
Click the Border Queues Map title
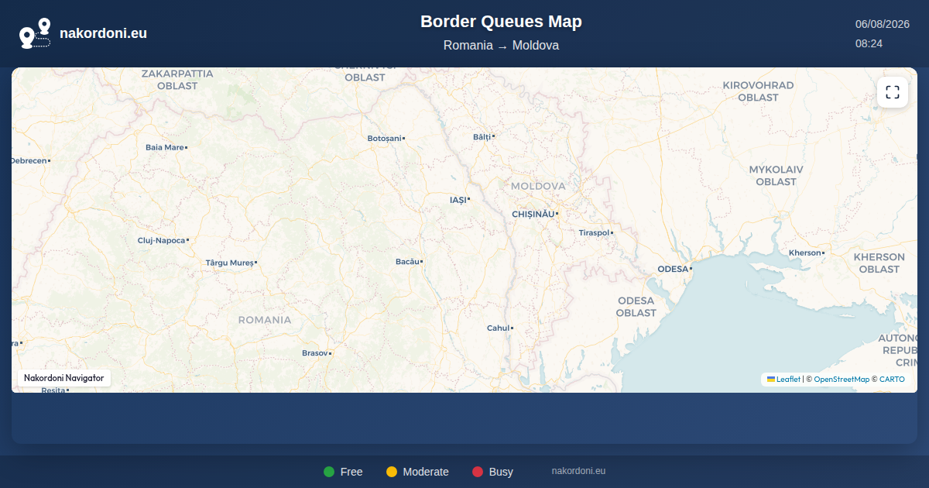pyautogui.click(x=501, y=22)
